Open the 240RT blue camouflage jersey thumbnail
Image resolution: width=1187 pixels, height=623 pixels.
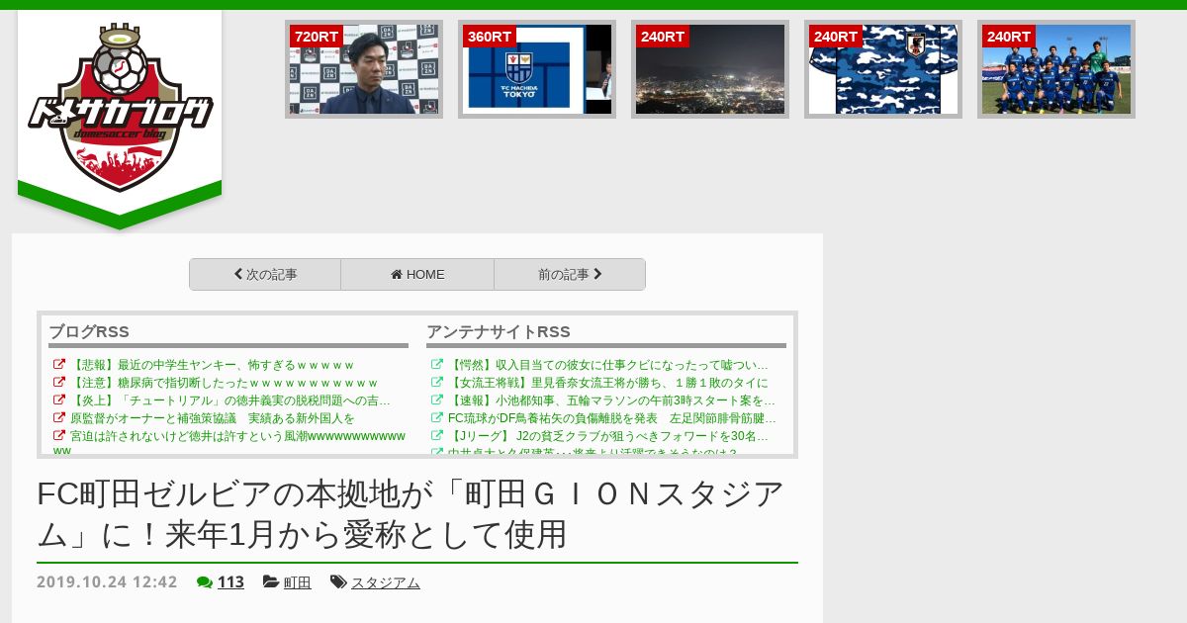coord(883,69)
